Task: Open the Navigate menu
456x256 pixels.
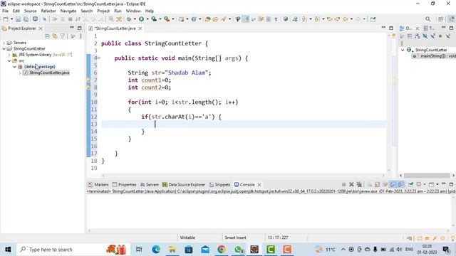Action: [x=68, y=11]
